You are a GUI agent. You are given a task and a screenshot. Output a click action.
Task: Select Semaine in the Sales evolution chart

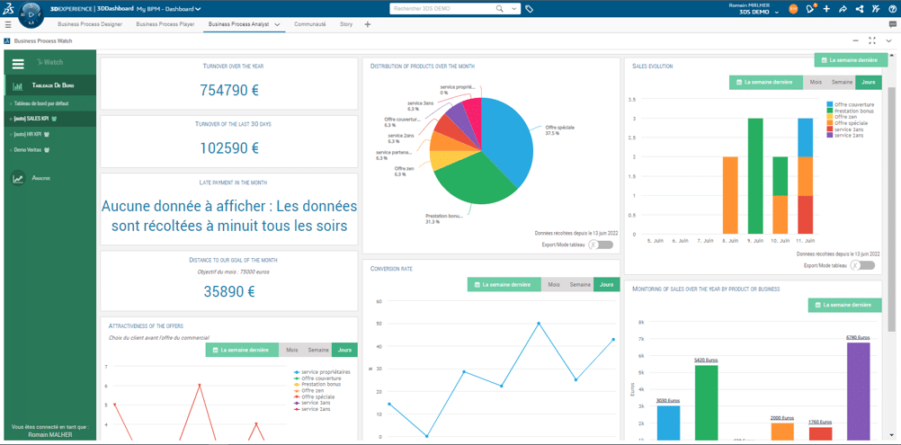point(842,83)
